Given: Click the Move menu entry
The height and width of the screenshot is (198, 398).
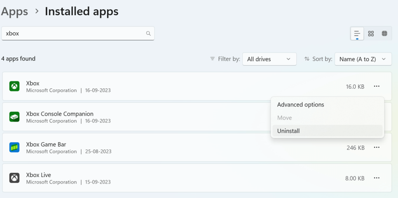Looking at the screenshot, I should coord(285,118).
